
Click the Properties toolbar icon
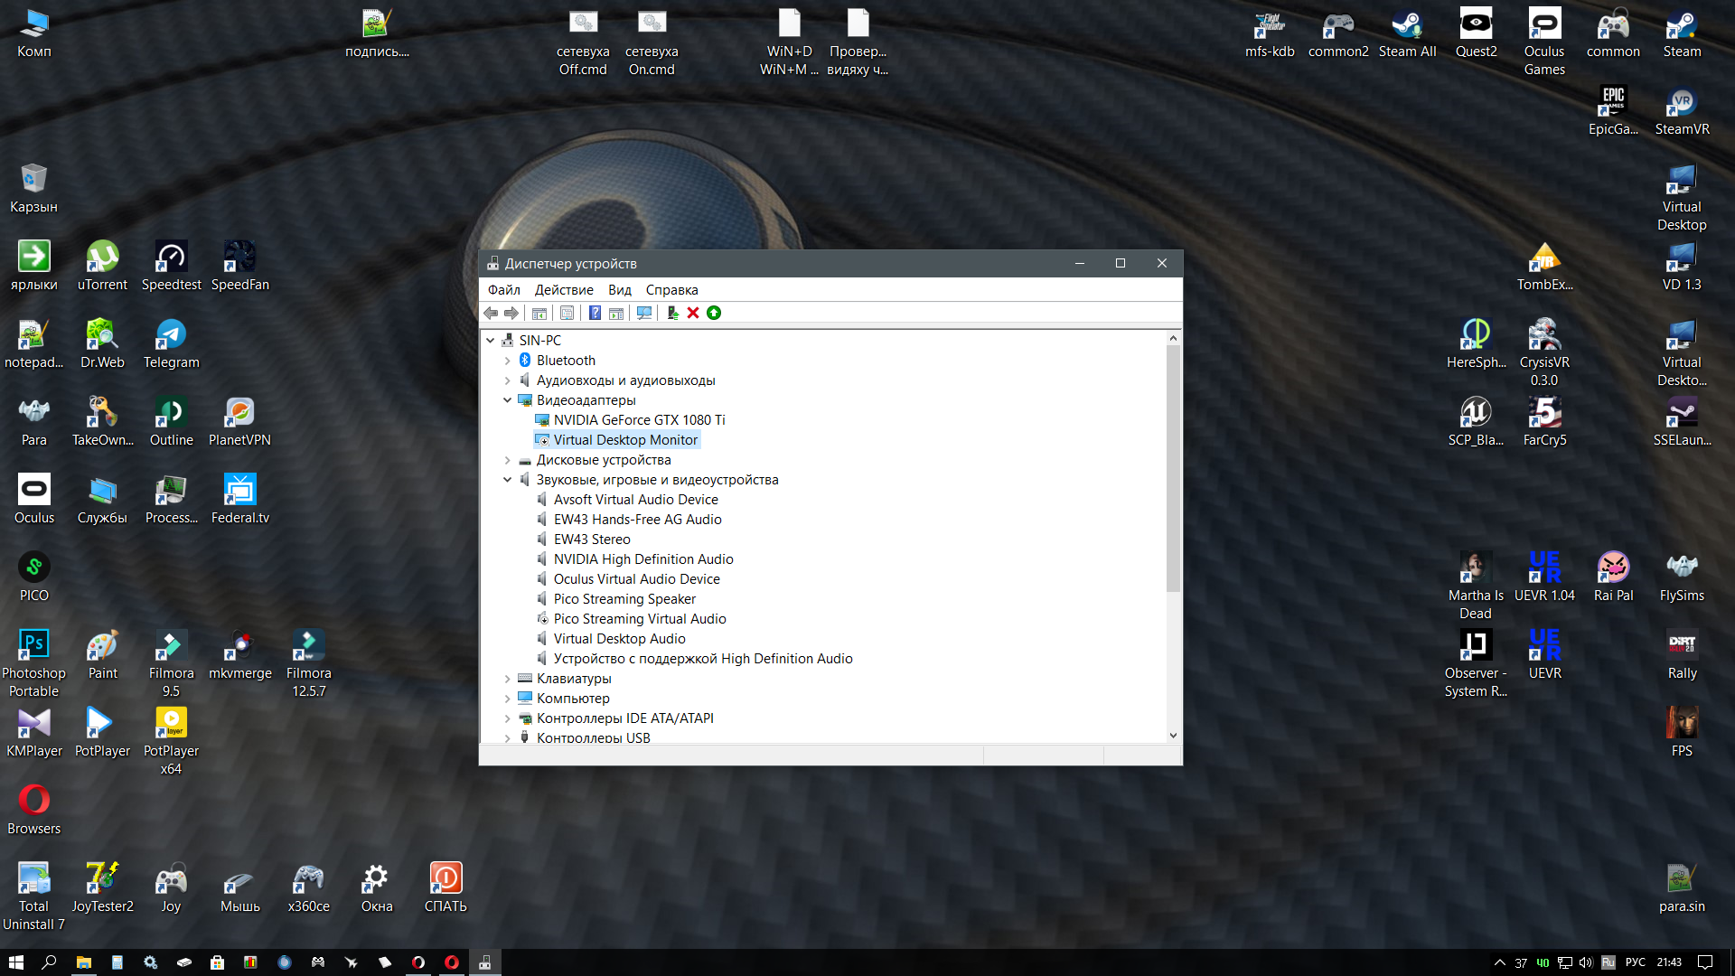567,313
